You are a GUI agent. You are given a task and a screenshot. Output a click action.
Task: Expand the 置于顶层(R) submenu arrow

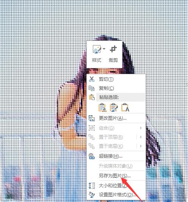click(x=141, y=137)
